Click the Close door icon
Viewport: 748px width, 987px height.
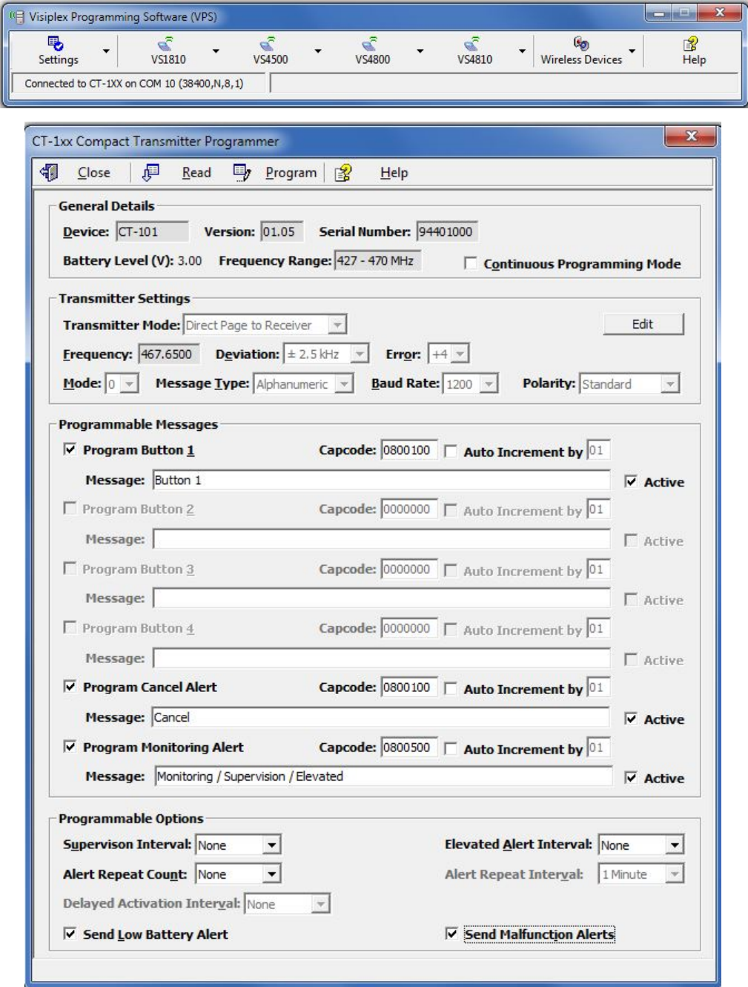coord(50,172)
